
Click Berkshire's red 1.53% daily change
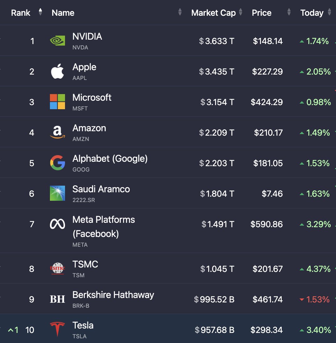[315, 299]
